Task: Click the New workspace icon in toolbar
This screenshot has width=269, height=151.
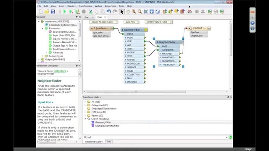Action: pyautogui.click(x=41, y=12)
